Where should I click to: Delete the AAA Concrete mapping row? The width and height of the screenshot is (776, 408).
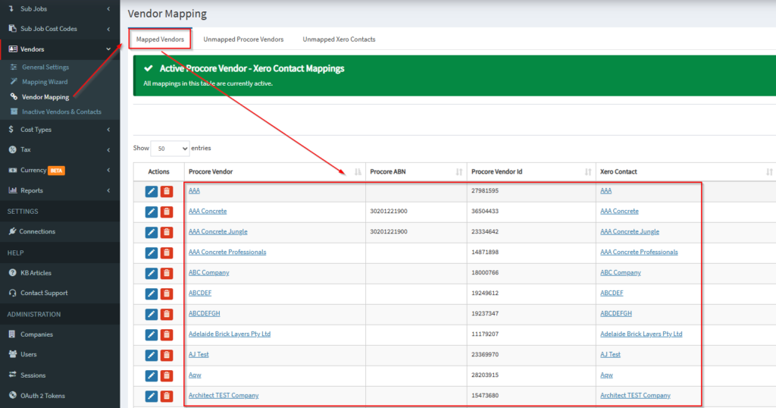pyautogui.click(x=167, y=212)
